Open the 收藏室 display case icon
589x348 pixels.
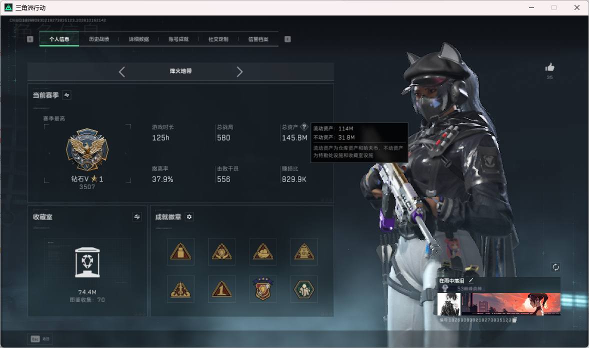[x=87, y=262]
